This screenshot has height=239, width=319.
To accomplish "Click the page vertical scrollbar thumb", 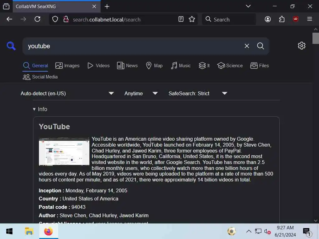I will pos(316,38).
